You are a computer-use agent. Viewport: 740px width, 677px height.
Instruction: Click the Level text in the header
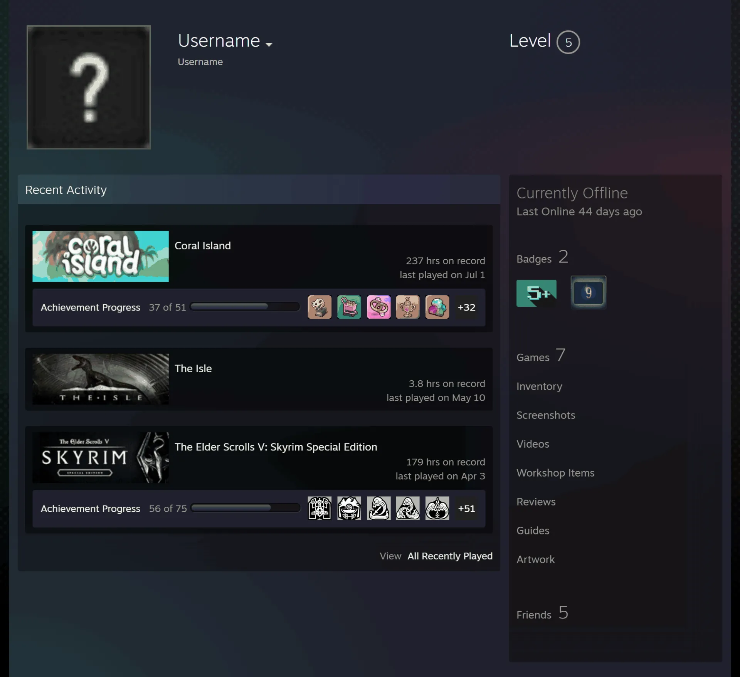[530, 40]
